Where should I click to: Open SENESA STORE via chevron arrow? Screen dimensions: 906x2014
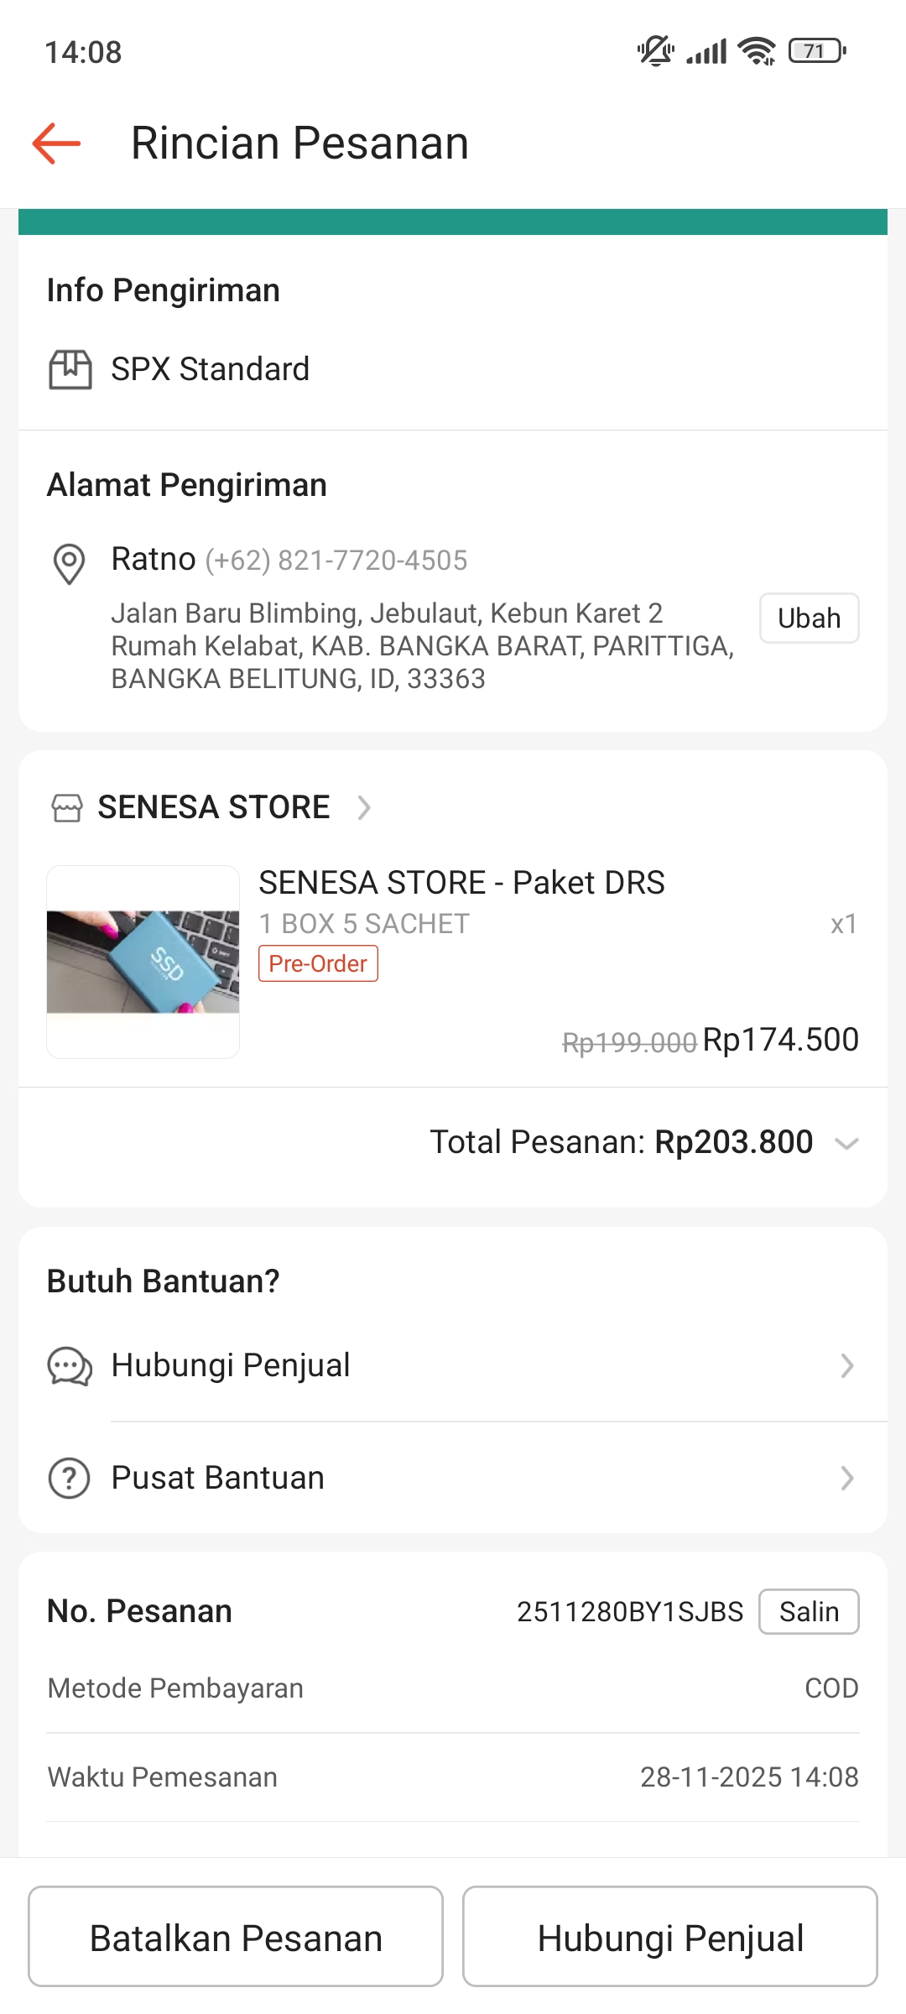point(364,807)
